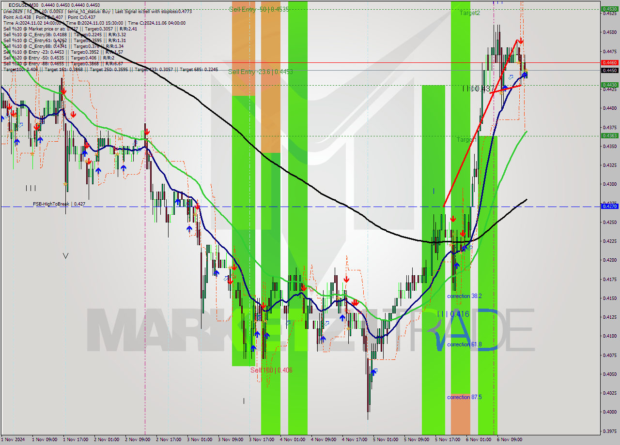
Task: Click the 0.4150 price axis value
Action: click(610, 298)
